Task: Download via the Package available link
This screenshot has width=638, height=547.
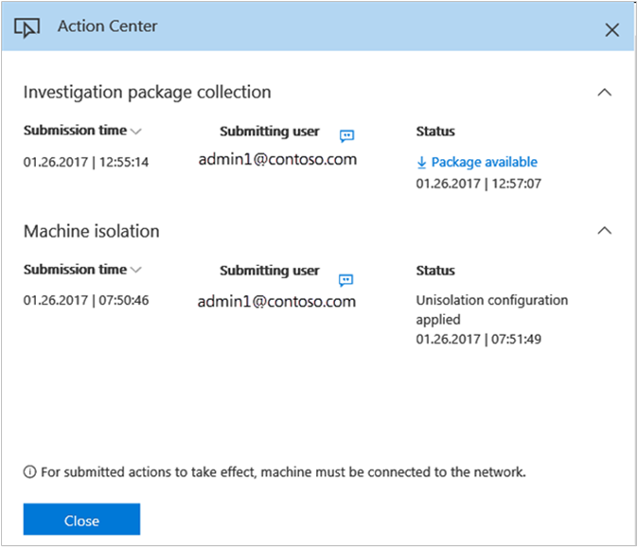Action: tap(484, 162)
